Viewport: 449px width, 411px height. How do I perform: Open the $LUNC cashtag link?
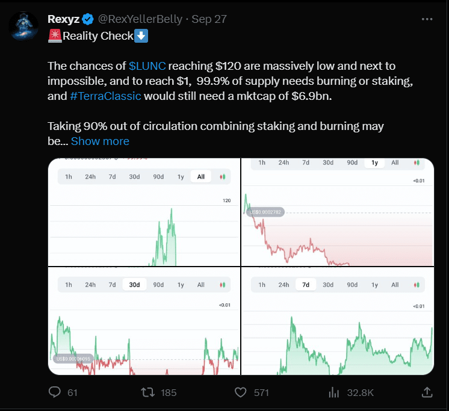tap(147, 66)
